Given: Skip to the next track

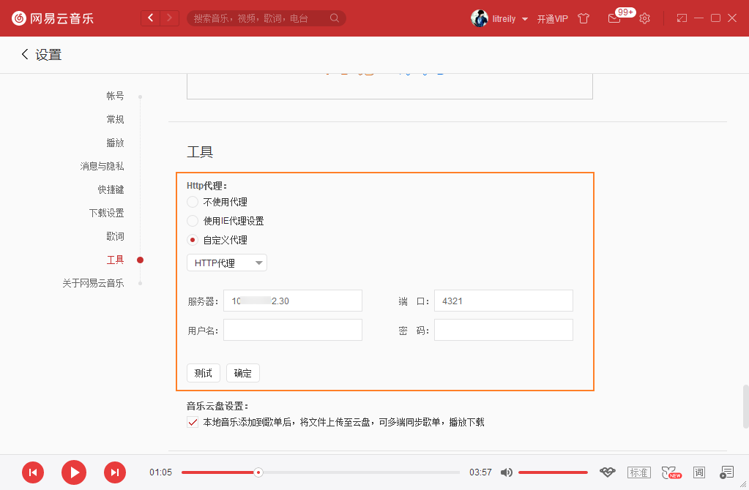Looking at the screenshot, I should [x=115, y=472].
